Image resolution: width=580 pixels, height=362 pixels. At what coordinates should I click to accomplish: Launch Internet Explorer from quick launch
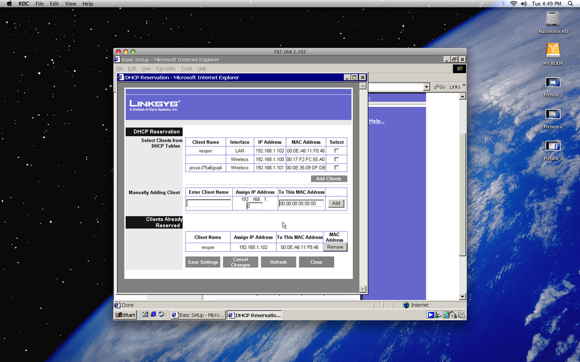click(153, 314)
